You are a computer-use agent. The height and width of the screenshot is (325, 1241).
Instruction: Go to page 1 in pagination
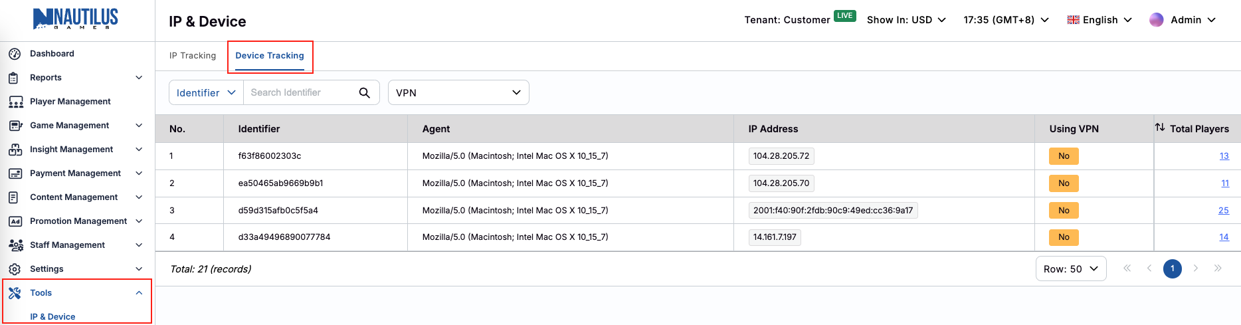coord(1172,269)
